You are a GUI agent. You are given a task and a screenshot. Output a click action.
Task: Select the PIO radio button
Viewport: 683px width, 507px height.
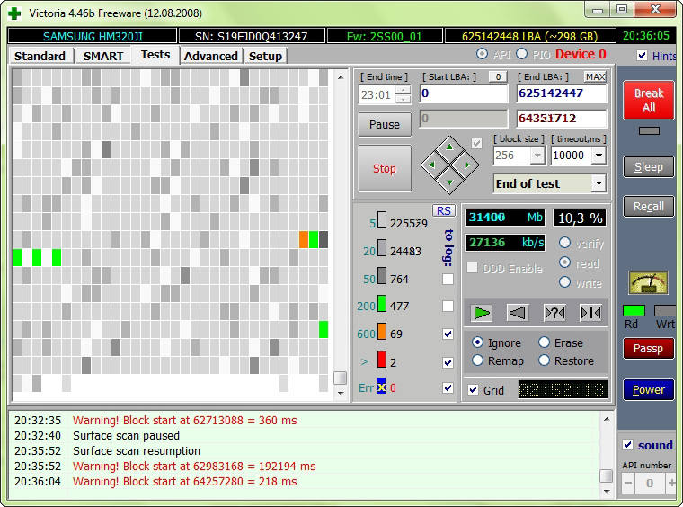click(522, 54)
